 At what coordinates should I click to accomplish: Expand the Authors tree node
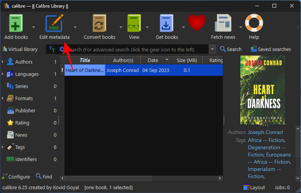coord(3,62)
